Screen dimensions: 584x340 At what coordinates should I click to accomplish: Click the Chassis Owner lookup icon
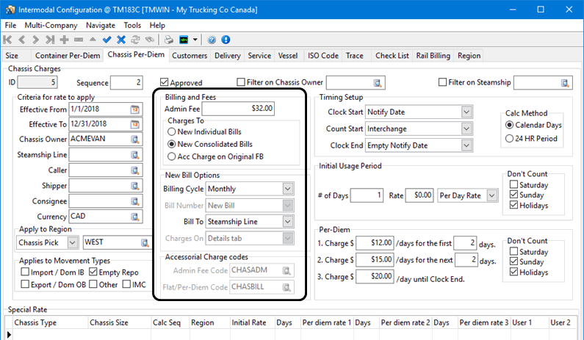point(135,140)
